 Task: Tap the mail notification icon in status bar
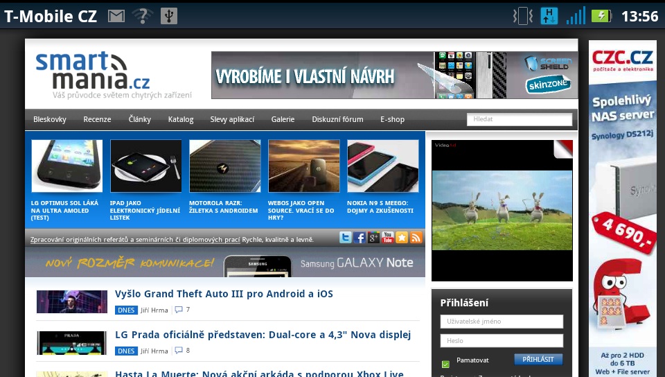click(x=116, y=16)
